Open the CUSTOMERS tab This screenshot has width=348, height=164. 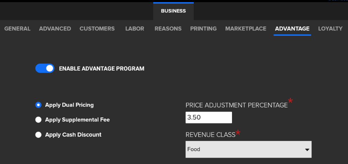click(97, 29)
